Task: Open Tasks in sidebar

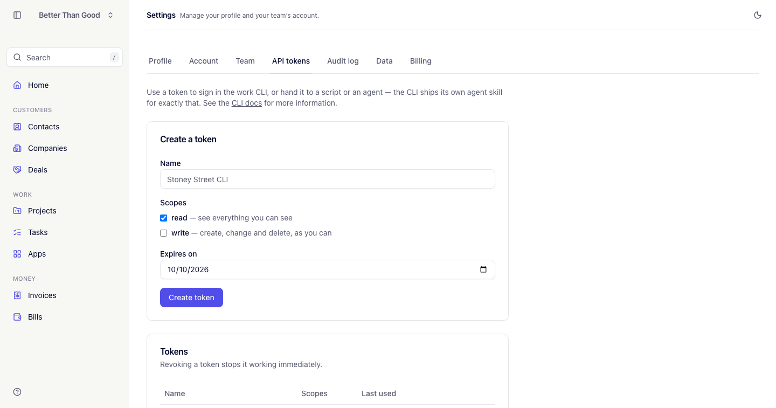Action: (65, 232)
